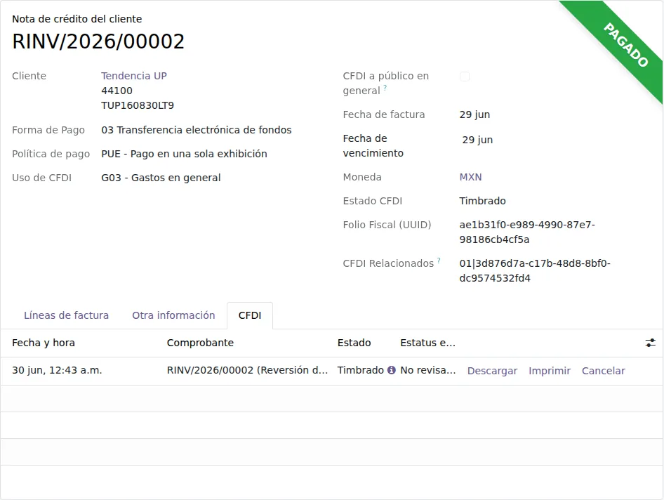This screenshot has height=500, width=664.
Task: Click Descargar for the RINV/2026/00002 document
Action: pyautogui.click(x=492, y=371)
